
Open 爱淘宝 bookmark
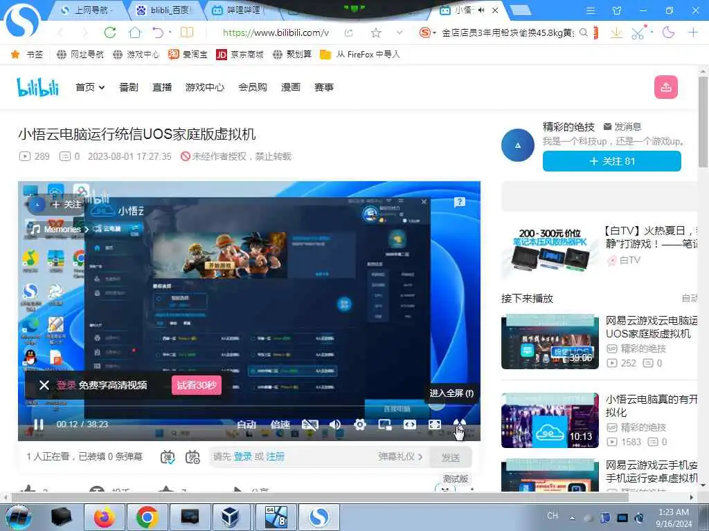click(188, 55)
